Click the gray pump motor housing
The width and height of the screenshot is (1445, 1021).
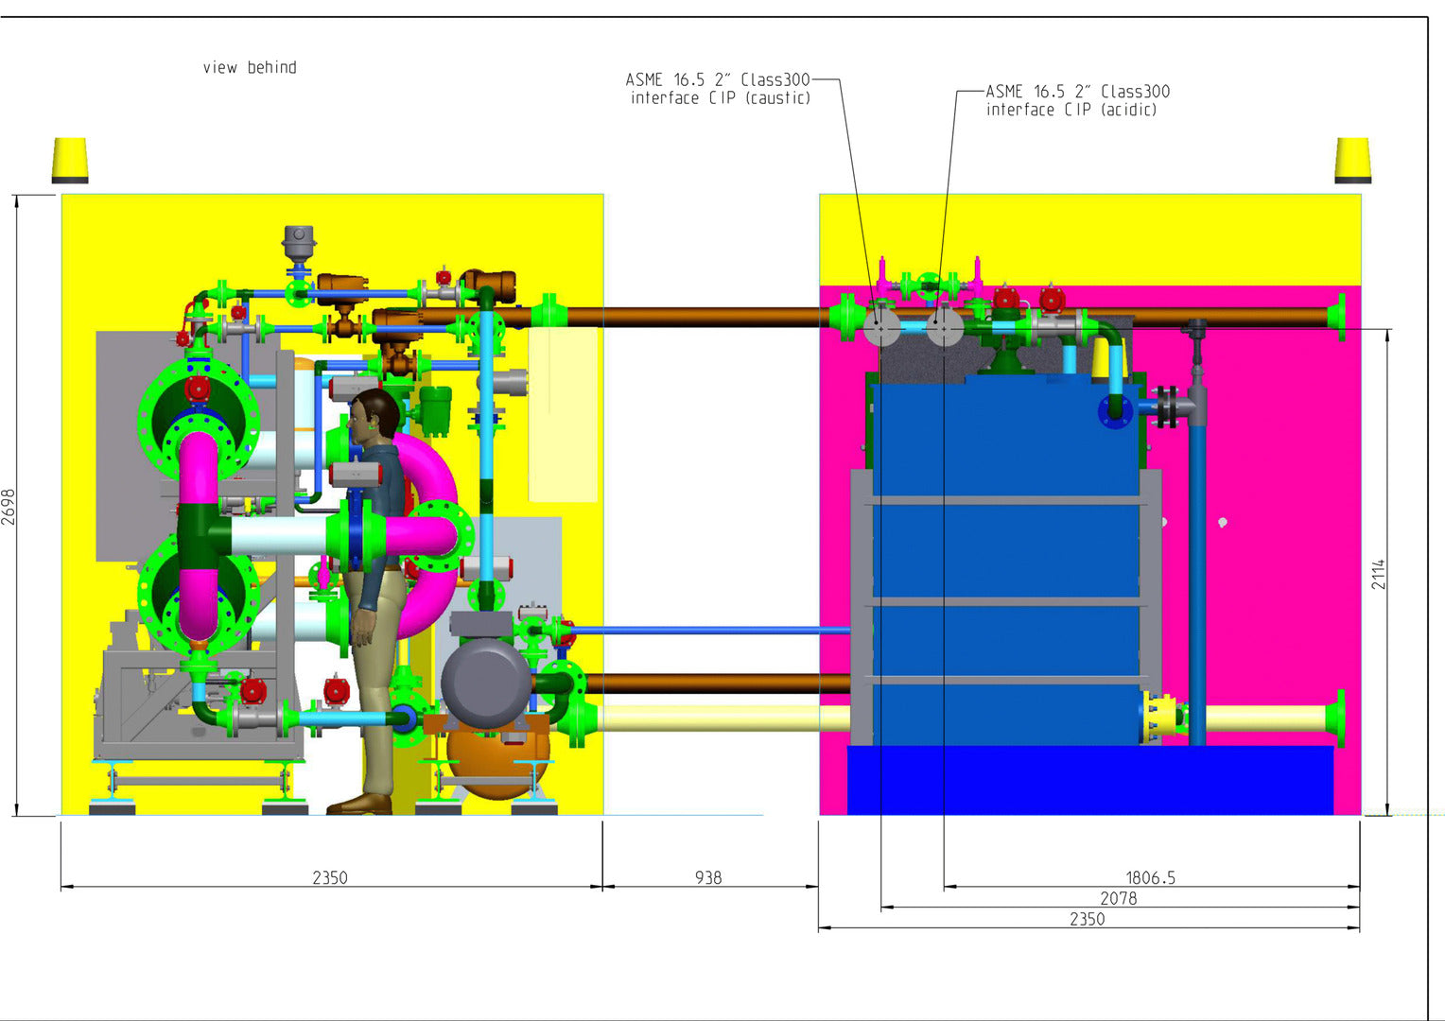485,683
